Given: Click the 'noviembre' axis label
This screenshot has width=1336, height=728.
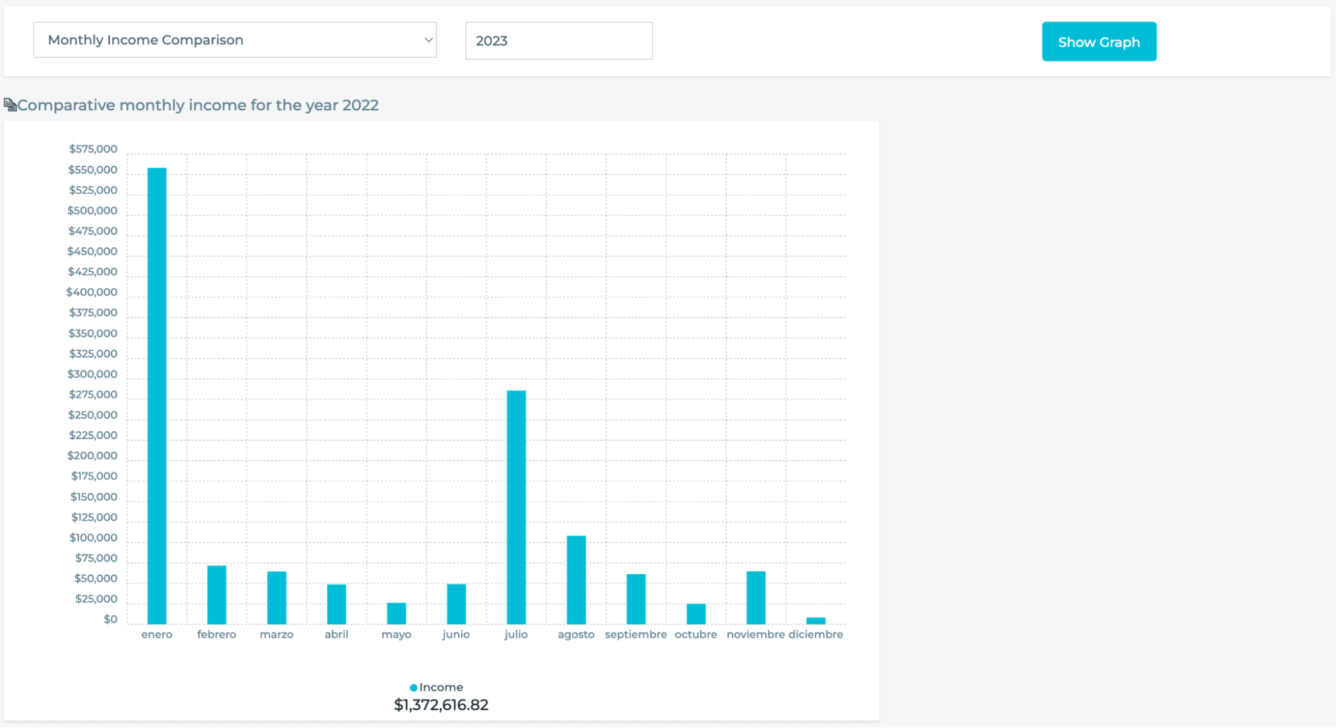Looking at the screenshot, I should [756, 634].
